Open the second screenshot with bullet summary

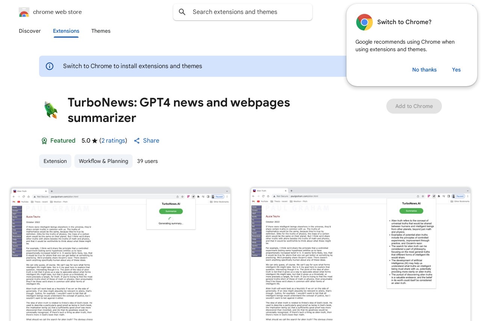point(361,254)
